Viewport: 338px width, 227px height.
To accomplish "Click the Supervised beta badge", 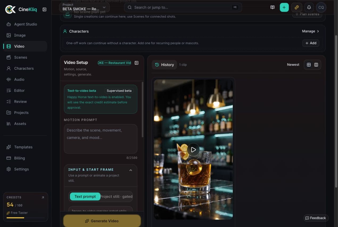I will (119, 91).
